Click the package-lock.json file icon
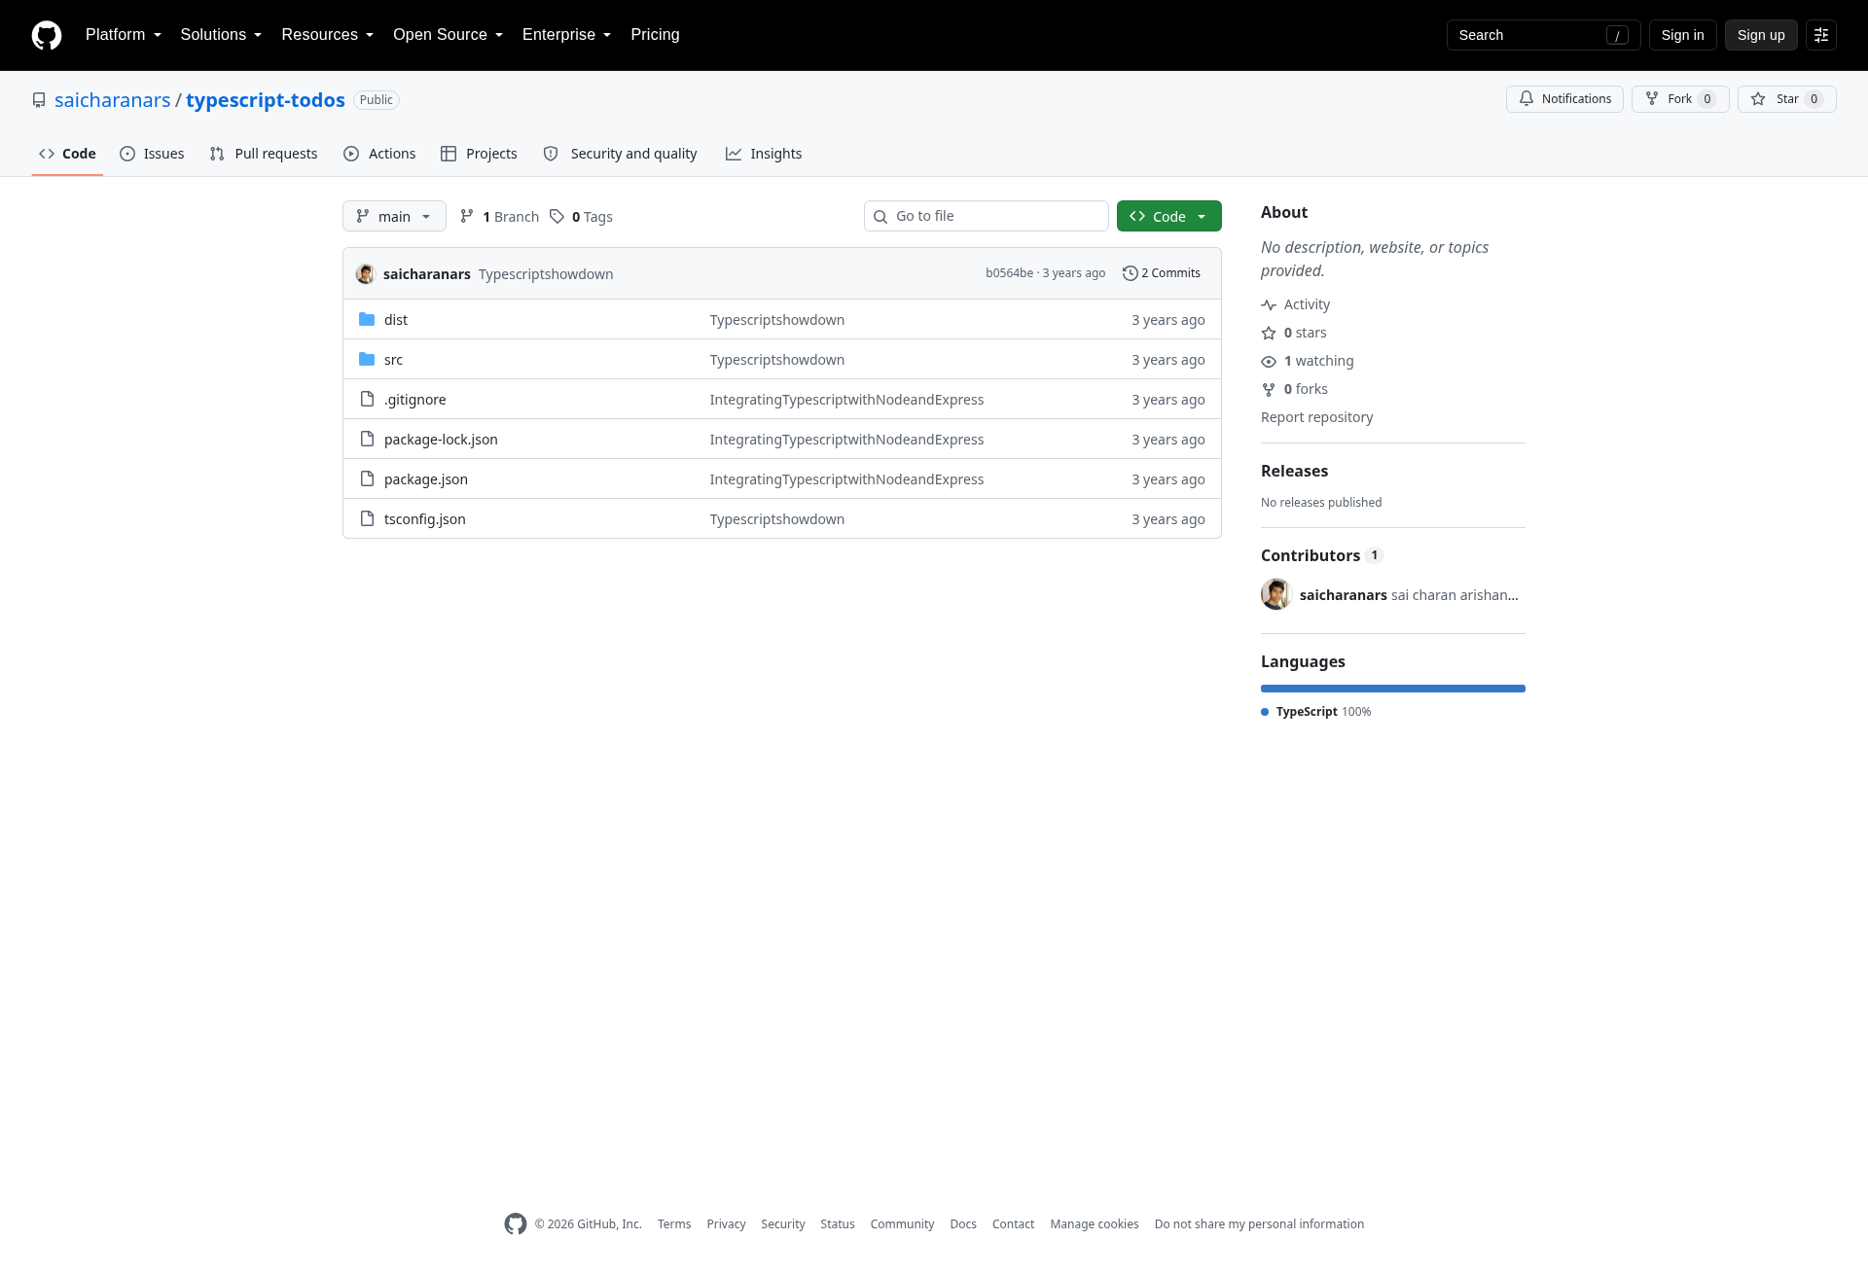Image resolution: width=1868 pixels, height=1275 pixels. point(367,439)
